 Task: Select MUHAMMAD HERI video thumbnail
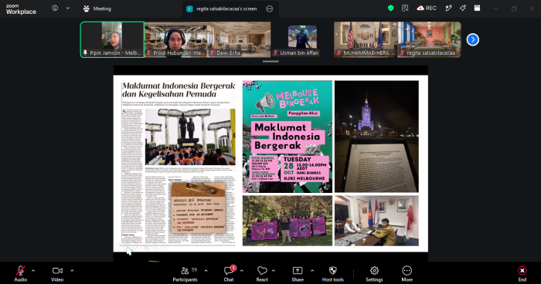coord(366,39)
